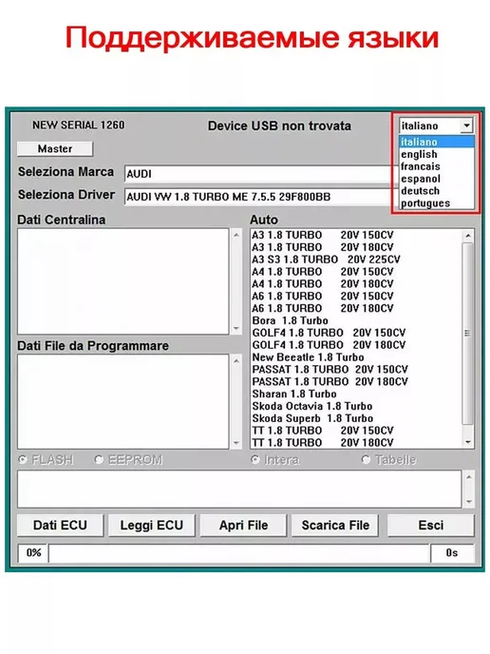Screen dimensions: 490x654
Task: Click the Dati Centralina scroll down arrow
Action: tap(236, 328)
